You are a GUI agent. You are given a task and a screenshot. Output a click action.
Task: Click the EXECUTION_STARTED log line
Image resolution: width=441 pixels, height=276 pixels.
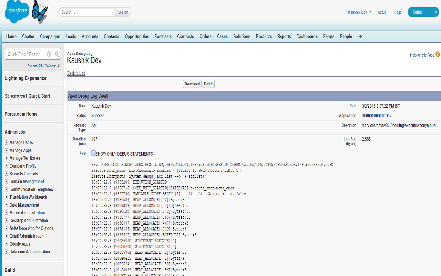coord(129,182)
